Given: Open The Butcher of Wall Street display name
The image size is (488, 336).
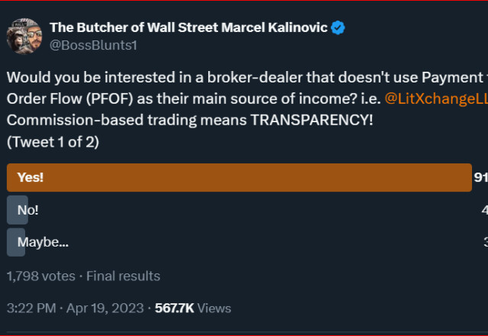Looking at the screenshot, I should tap(188, 27).
